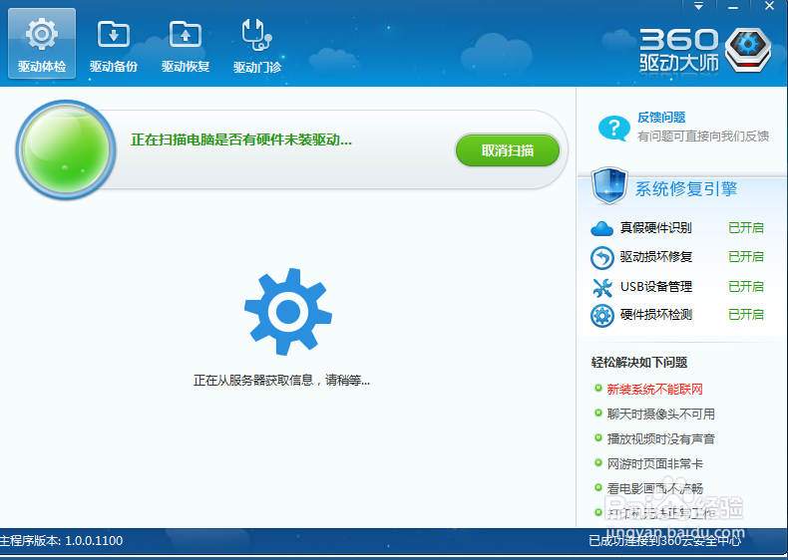788x560 pixels.
Task: Open the 驱动体检 tab
Action: 42,44
